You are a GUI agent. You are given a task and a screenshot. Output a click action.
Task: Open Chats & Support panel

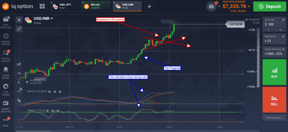6,56
